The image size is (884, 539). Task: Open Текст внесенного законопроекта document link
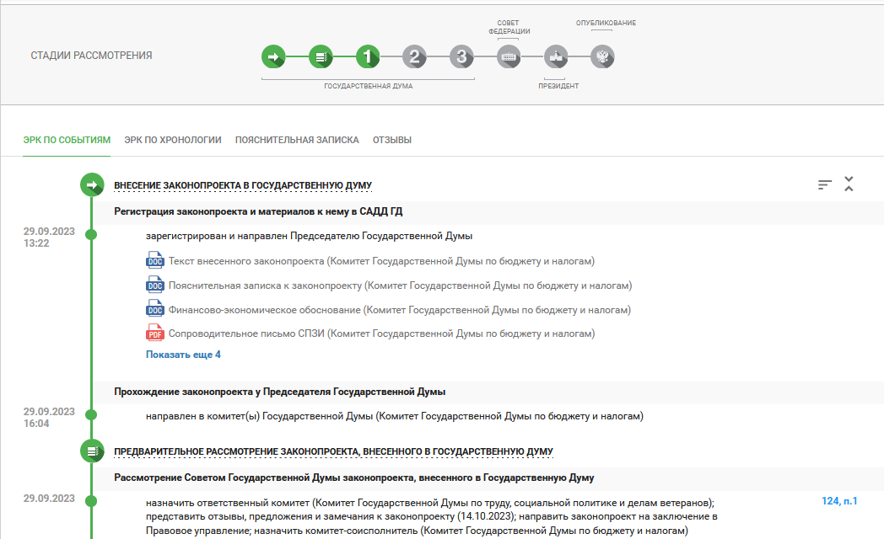click(x=381, y=261)
